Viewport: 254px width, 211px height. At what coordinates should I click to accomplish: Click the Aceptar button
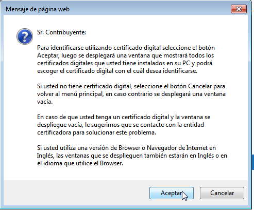[x=172, y=193]
